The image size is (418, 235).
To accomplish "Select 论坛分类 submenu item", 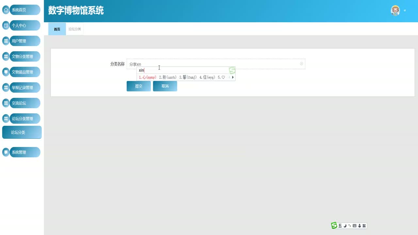I will tap(22, 133).
